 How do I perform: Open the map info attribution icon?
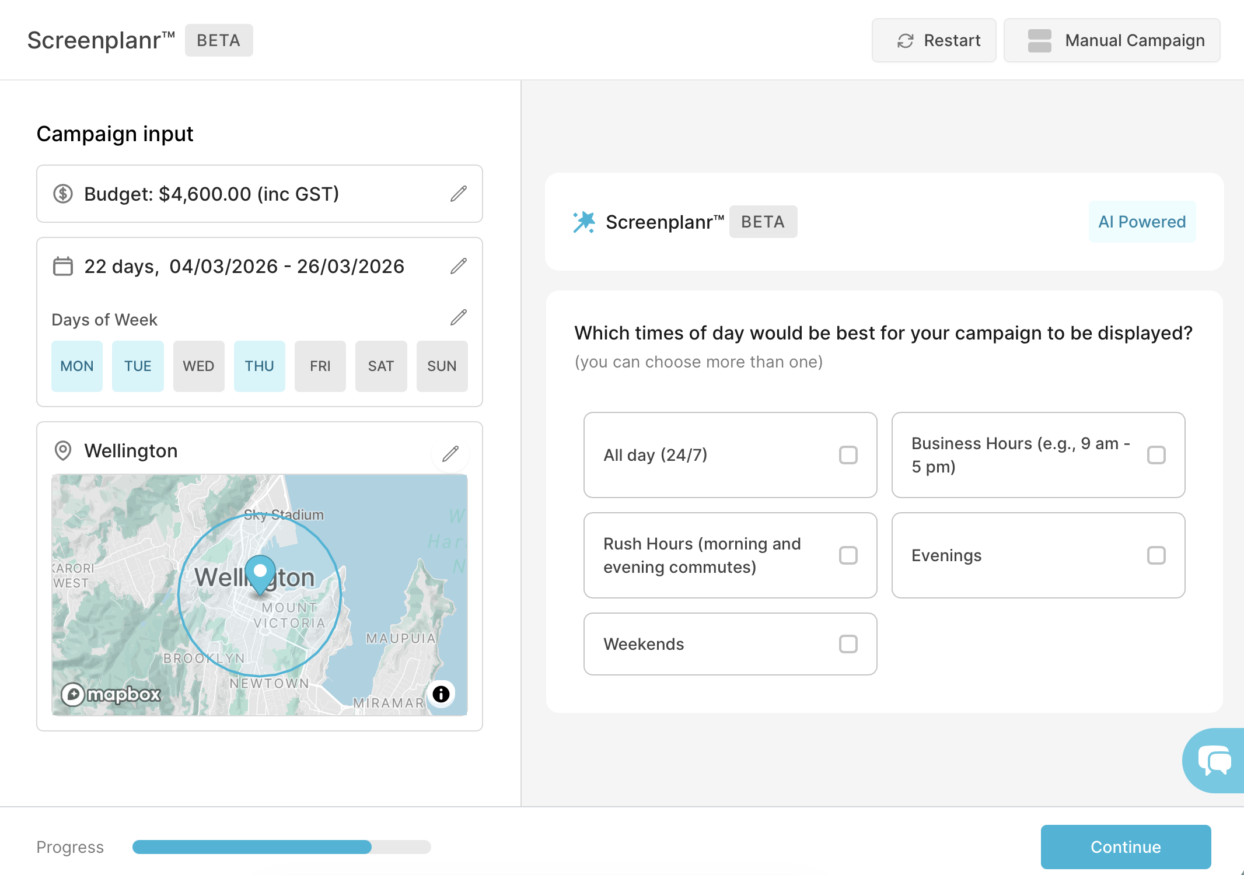pyautogui.click(x=441, y=694)
